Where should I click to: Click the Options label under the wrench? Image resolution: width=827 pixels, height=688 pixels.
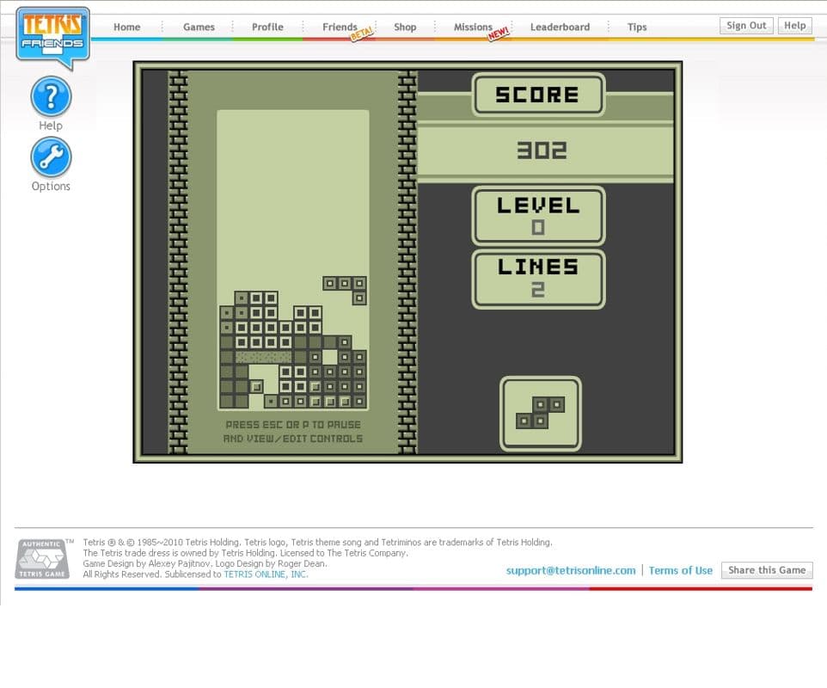[x=51, y=187]
